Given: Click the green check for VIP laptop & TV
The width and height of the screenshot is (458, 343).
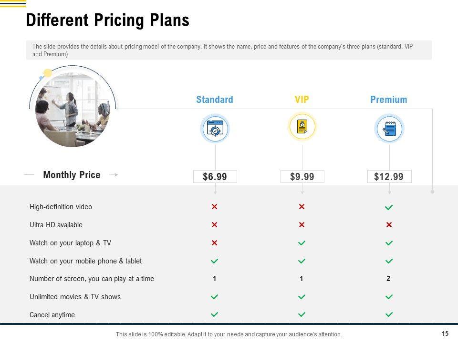Looking at the screenshot, I should point(302,243).
